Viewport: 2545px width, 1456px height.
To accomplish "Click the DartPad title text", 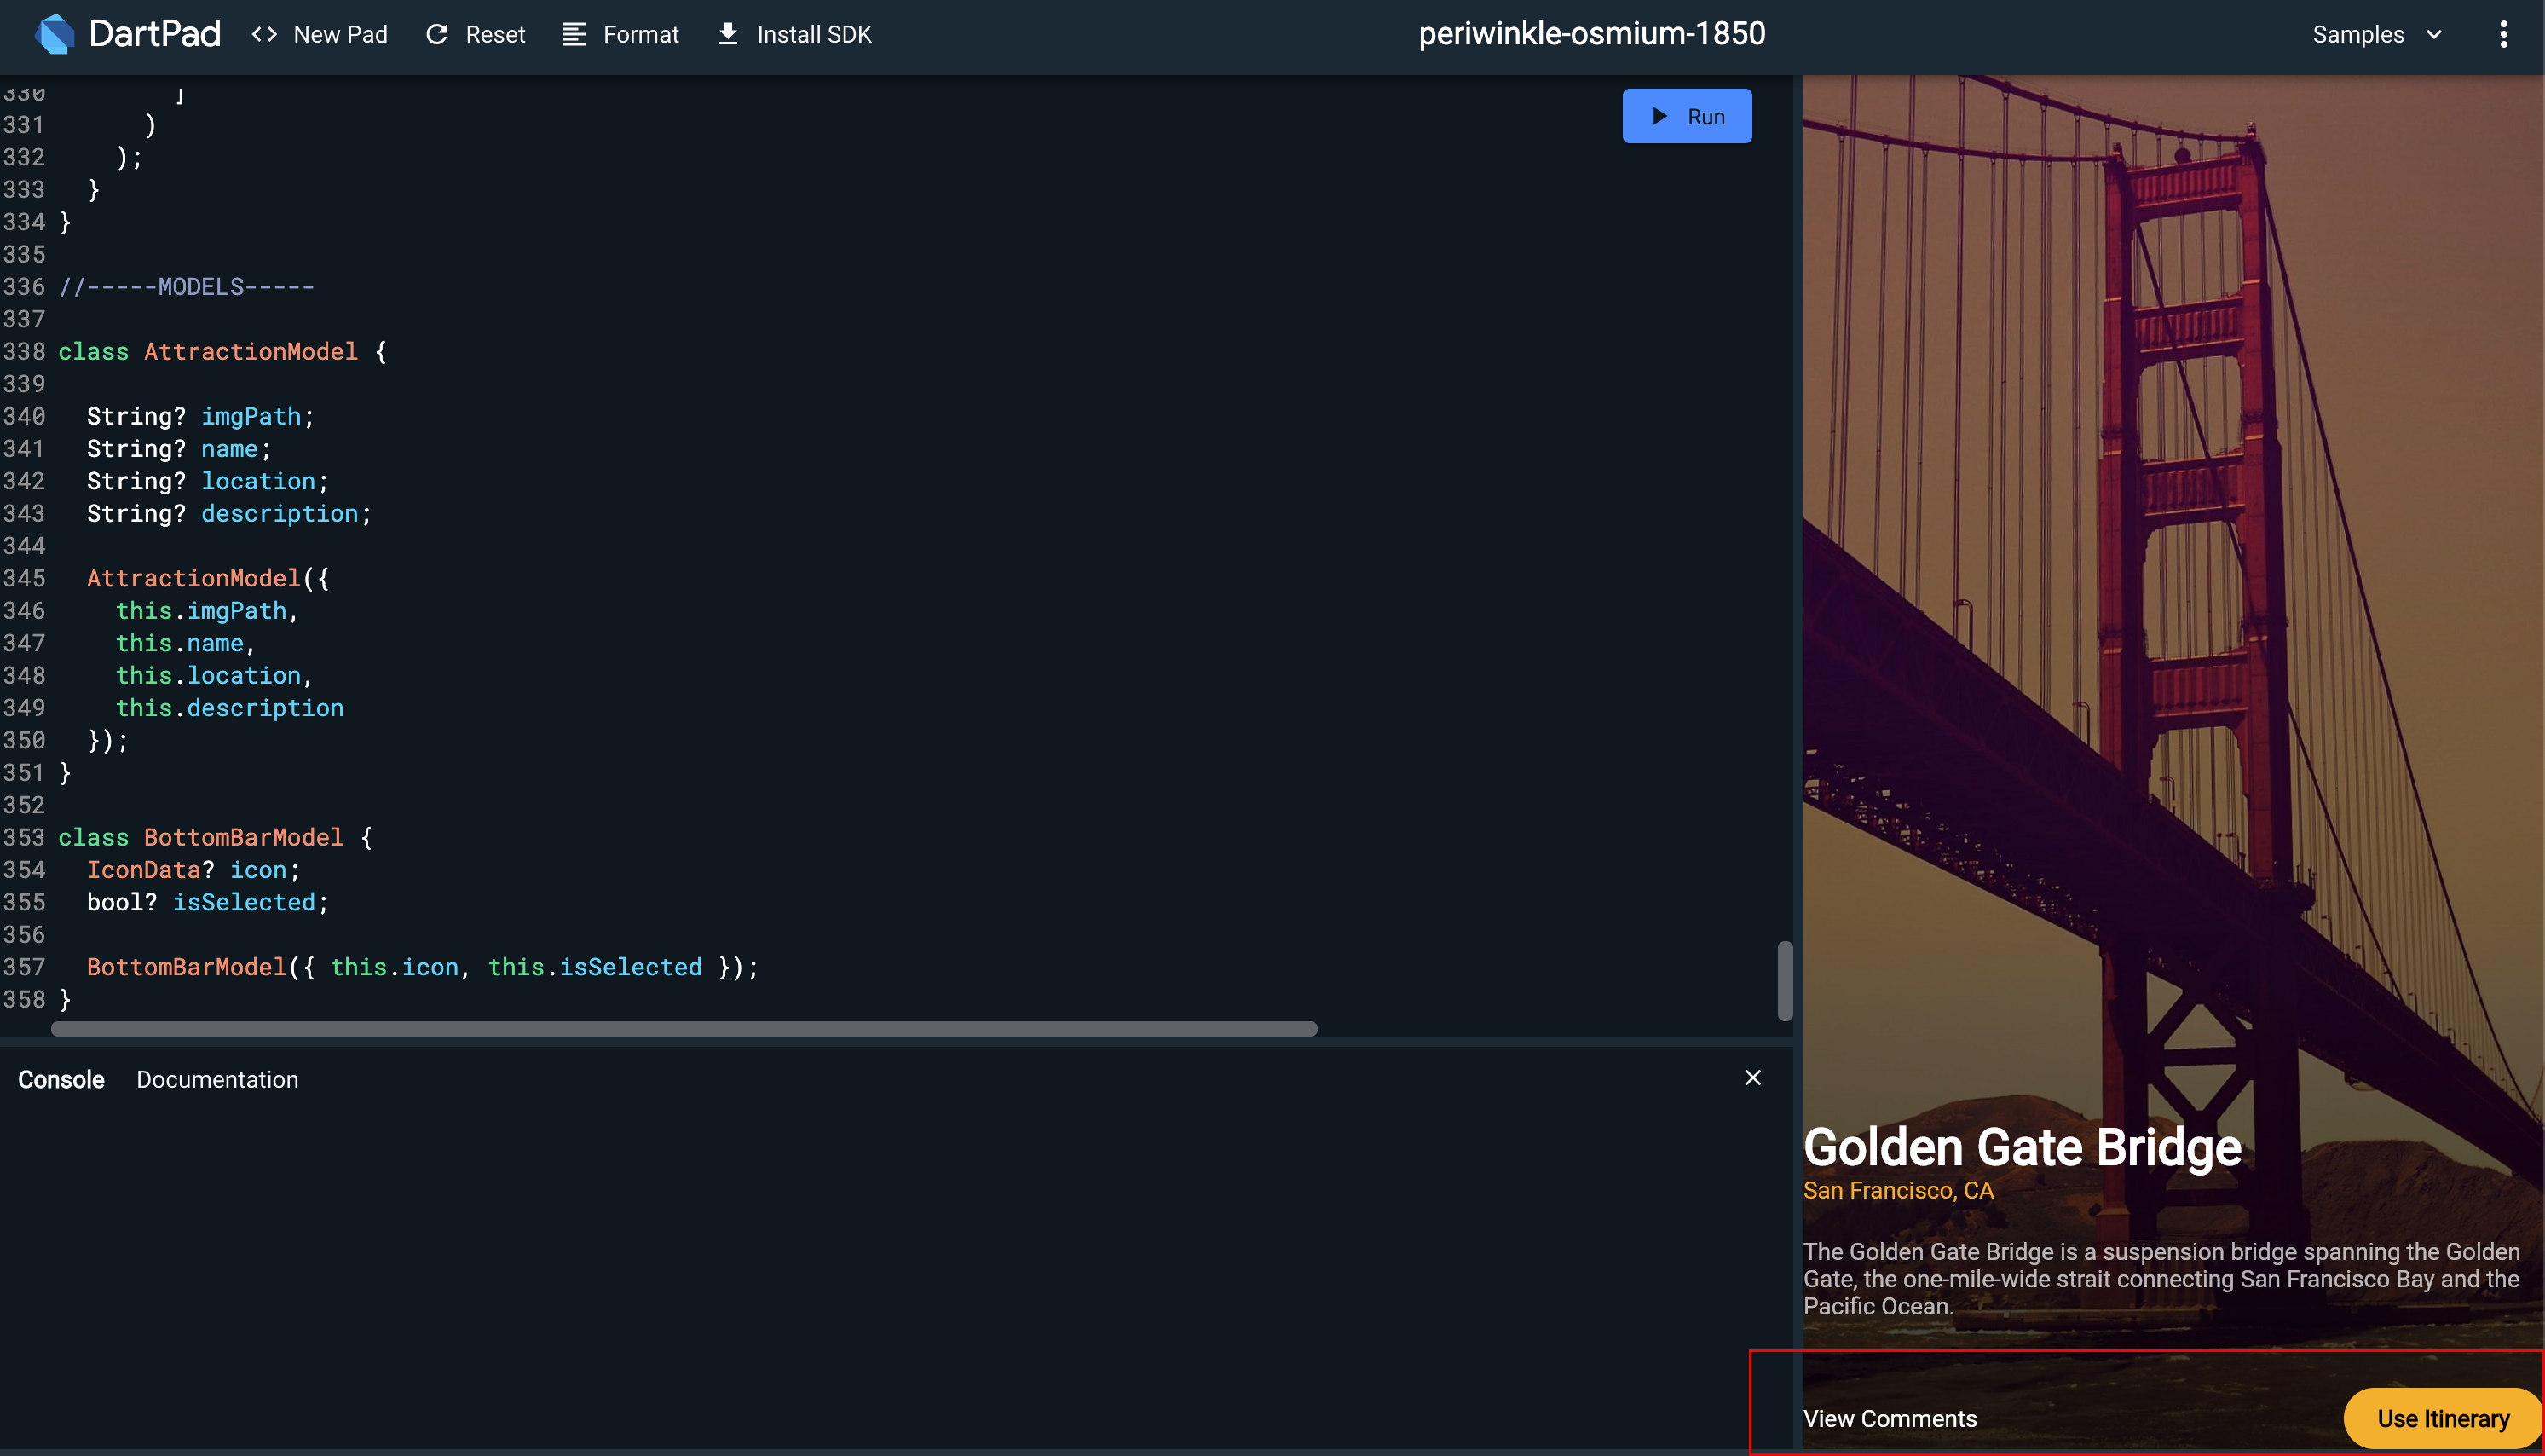I will coord(155,34).
